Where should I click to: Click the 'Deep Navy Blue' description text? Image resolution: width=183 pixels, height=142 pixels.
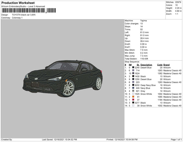click(148, 85)
